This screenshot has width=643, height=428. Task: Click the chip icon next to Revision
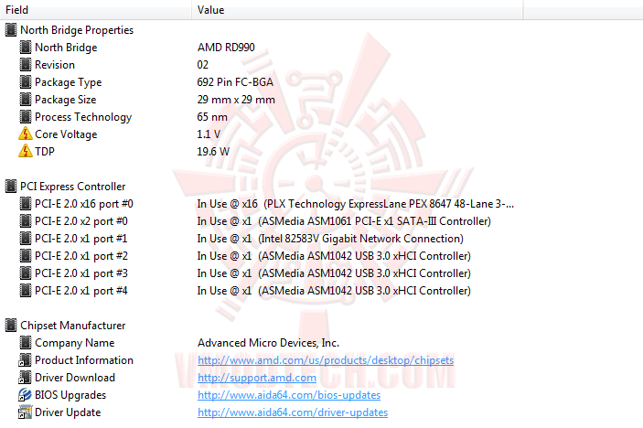(26, 64)
